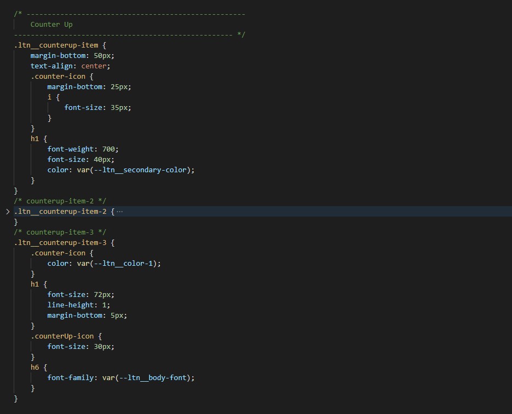This screenshot has width=512, height=414.
Task: Click the 'Counter Up' comment text
Action: tap(51, 25)
